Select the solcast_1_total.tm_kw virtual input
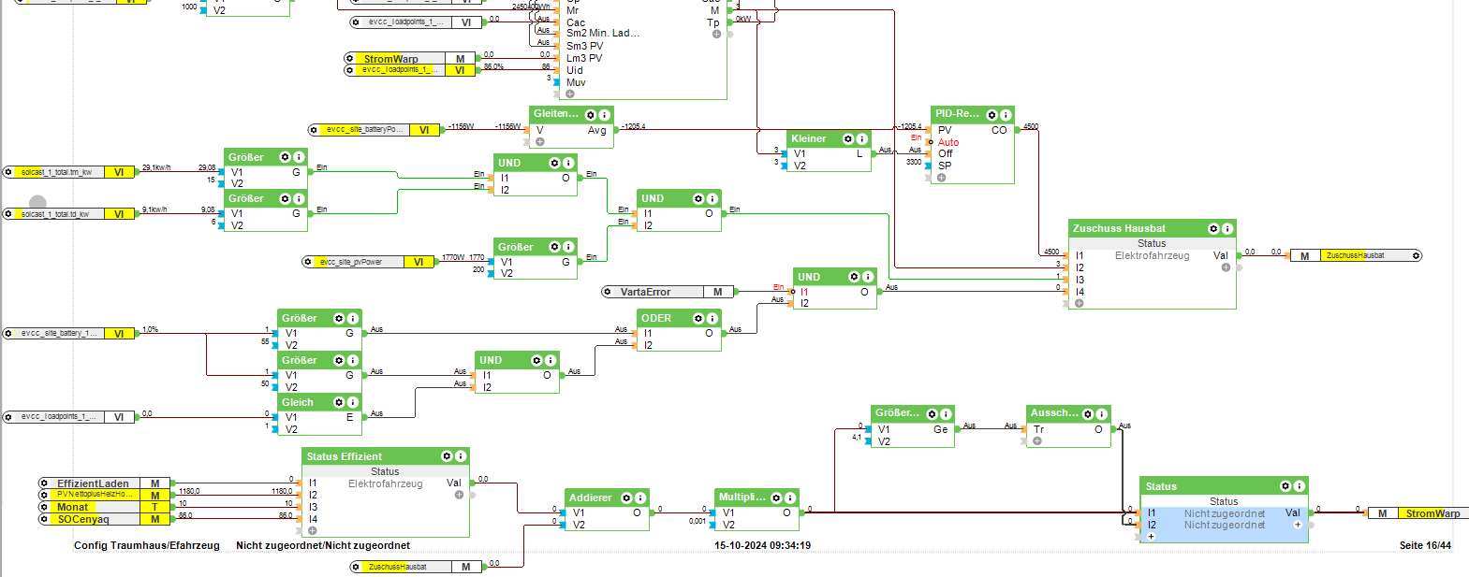 click(x=70, y=172)
